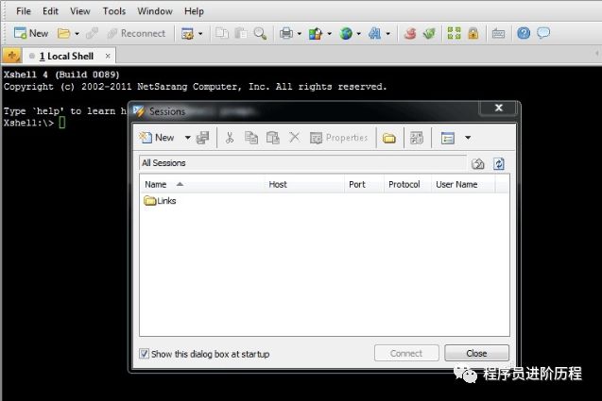602x401 pixels.
Task: Open the File menu
Action: (23, 11)
